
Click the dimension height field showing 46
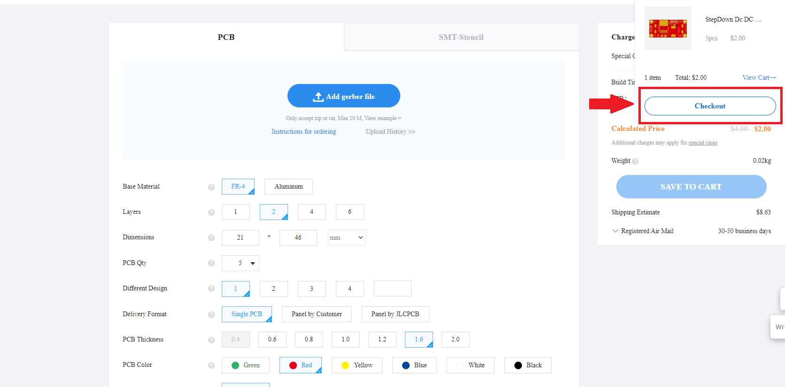(x=298, y=238)
